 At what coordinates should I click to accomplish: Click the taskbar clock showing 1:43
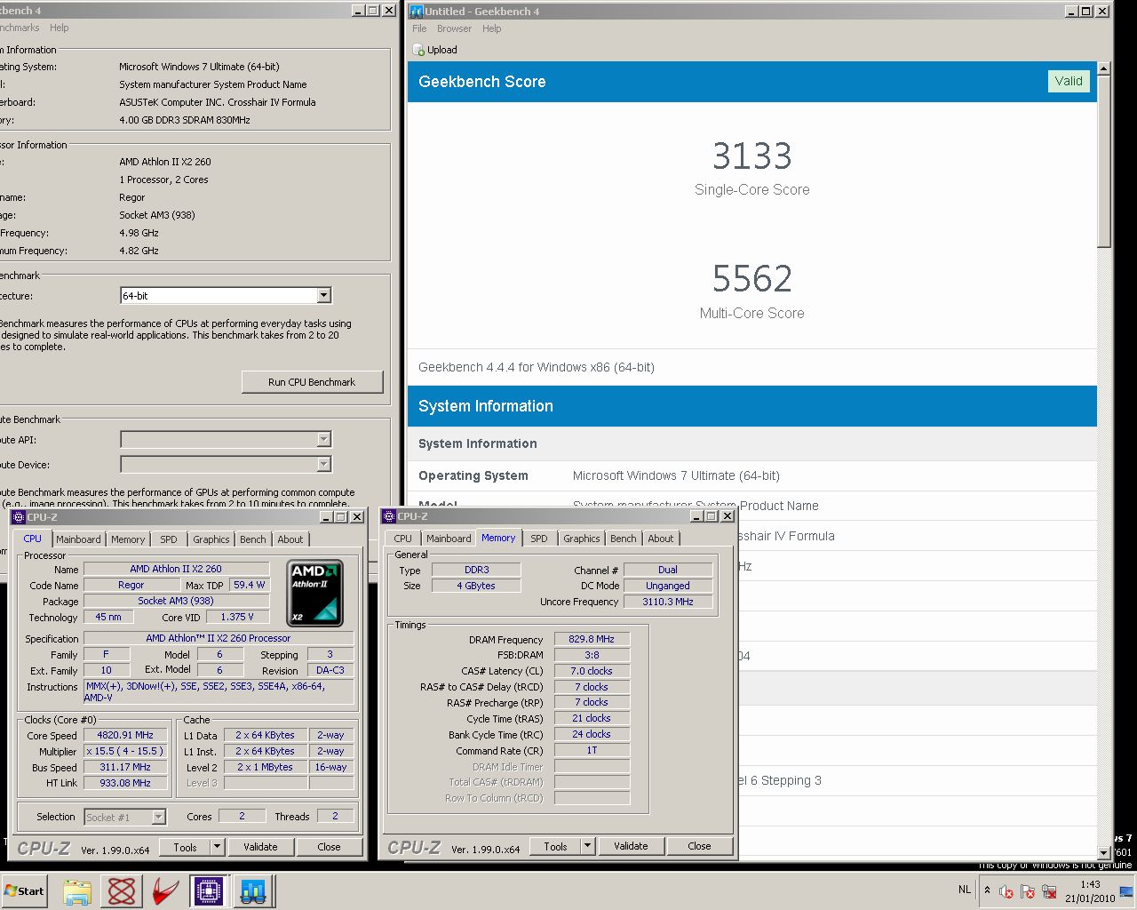click(x=1090, y=891)
